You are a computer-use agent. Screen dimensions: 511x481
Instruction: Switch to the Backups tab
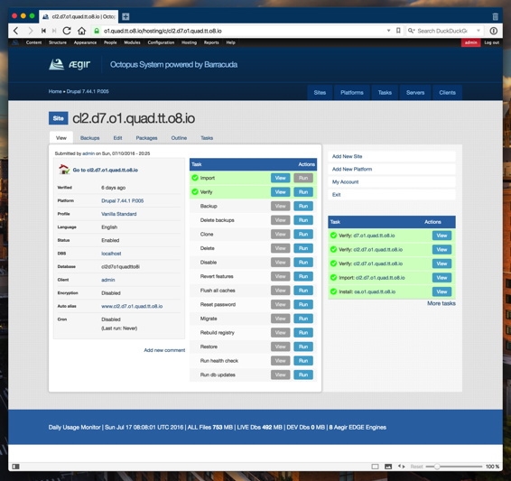pyautogui.click(x=90, y=138)
